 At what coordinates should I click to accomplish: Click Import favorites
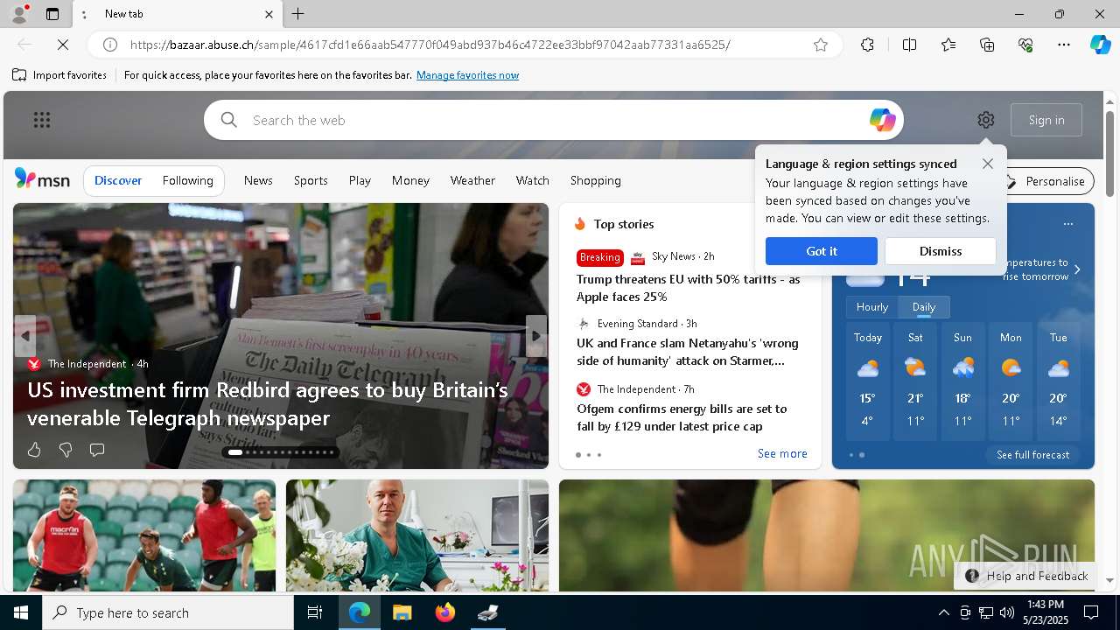pos(59,75)
